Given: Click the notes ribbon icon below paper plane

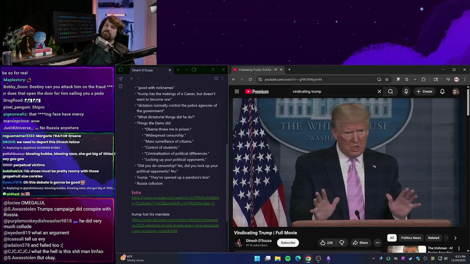Looking at the screenshot, I should (x=120, y=87).
